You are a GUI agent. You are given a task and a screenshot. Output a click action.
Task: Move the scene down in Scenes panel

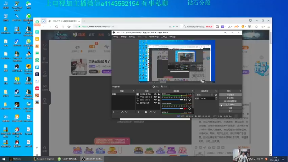pyautogui.click(x=126, y=112)
